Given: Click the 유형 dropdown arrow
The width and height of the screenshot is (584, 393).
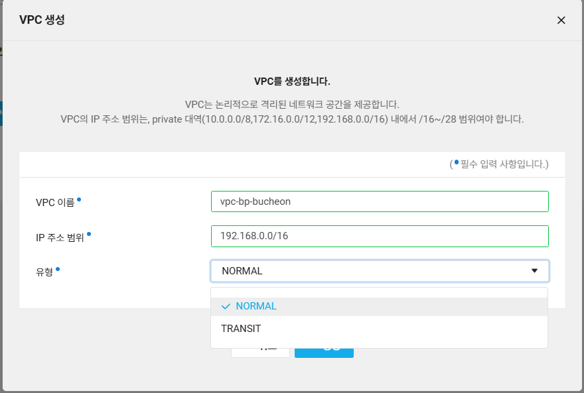Looking at the screenshot, I should pos(534,270).
